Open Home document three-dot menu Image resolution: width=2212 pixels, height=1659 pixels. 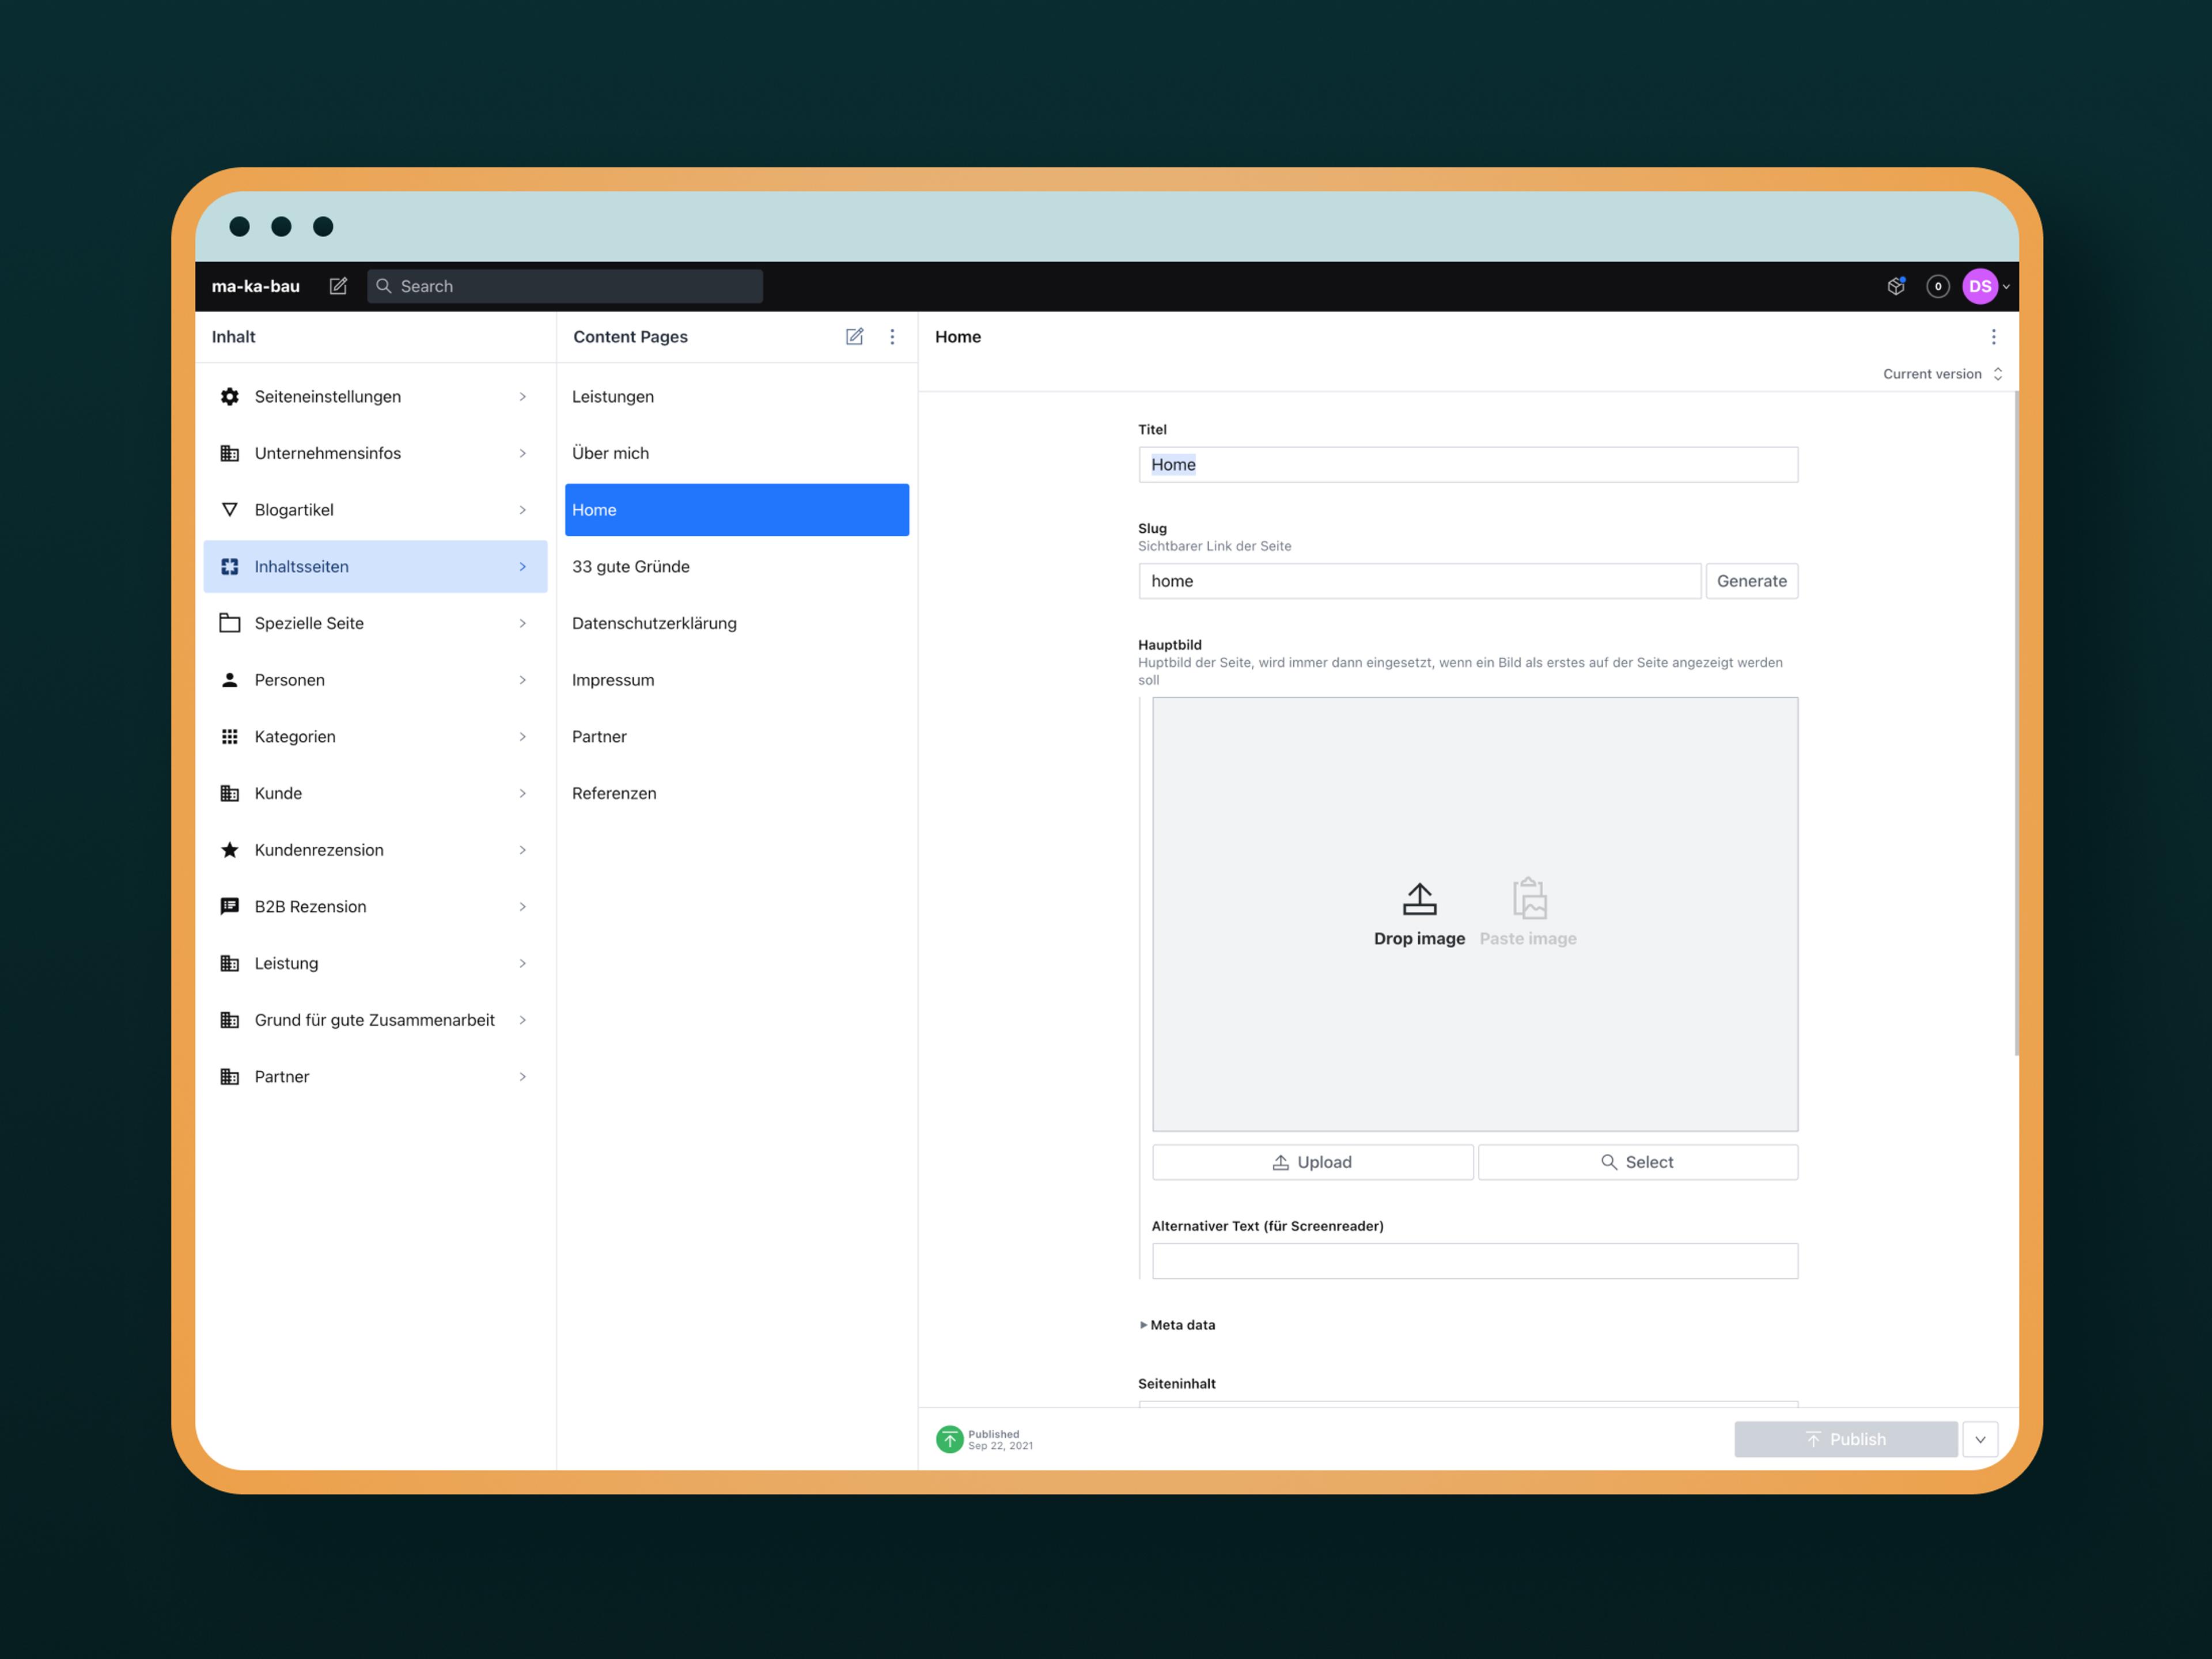[1993, 337]
